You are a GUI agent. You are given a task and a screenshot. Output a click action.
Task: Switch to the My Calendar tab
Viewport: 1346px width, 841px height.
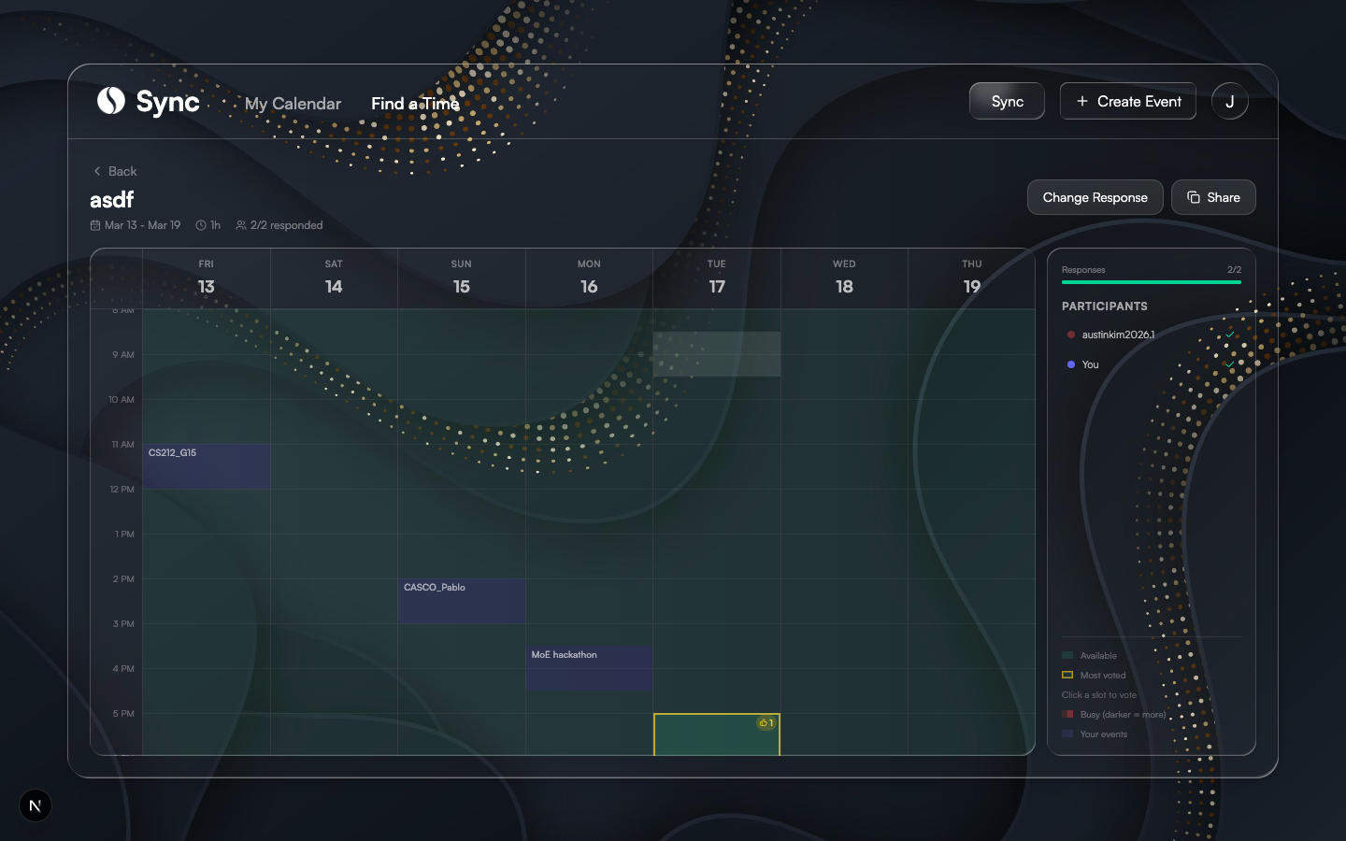[x=293, y=103]
